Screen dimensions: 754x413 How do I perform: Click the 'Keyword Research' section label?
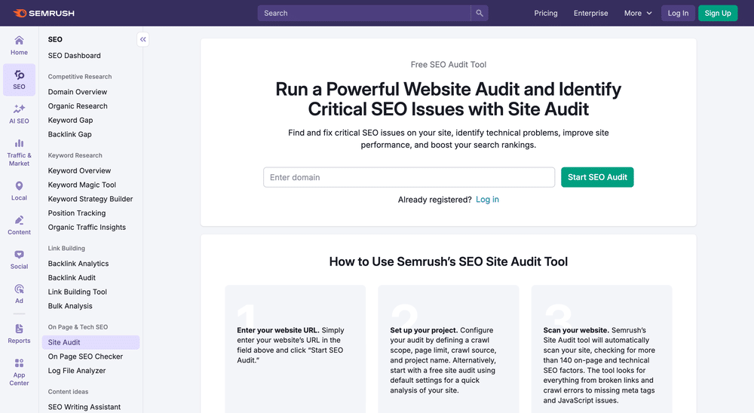pyautogui.click(x=75, y=155)
